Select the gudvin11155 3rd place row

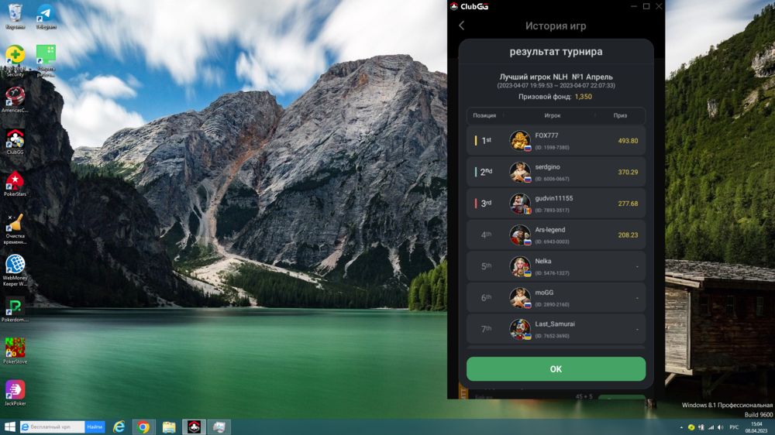coord(556,204)
